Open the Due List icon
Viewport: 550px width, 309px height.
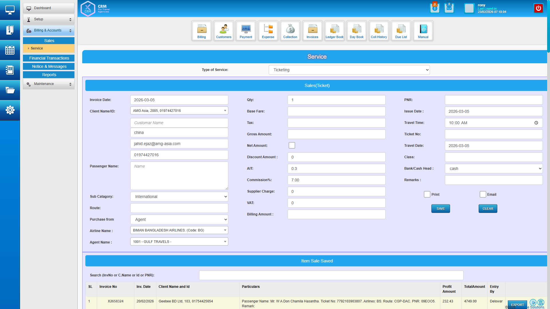click(401, 31)
